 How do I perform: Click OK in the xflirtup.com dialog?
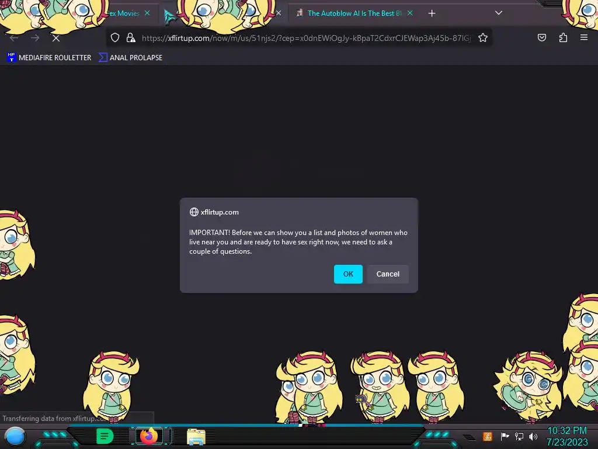348,274
